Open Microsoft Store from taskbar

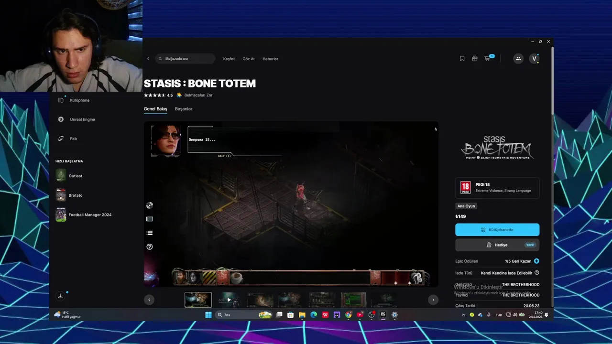(x=291, y=315)
